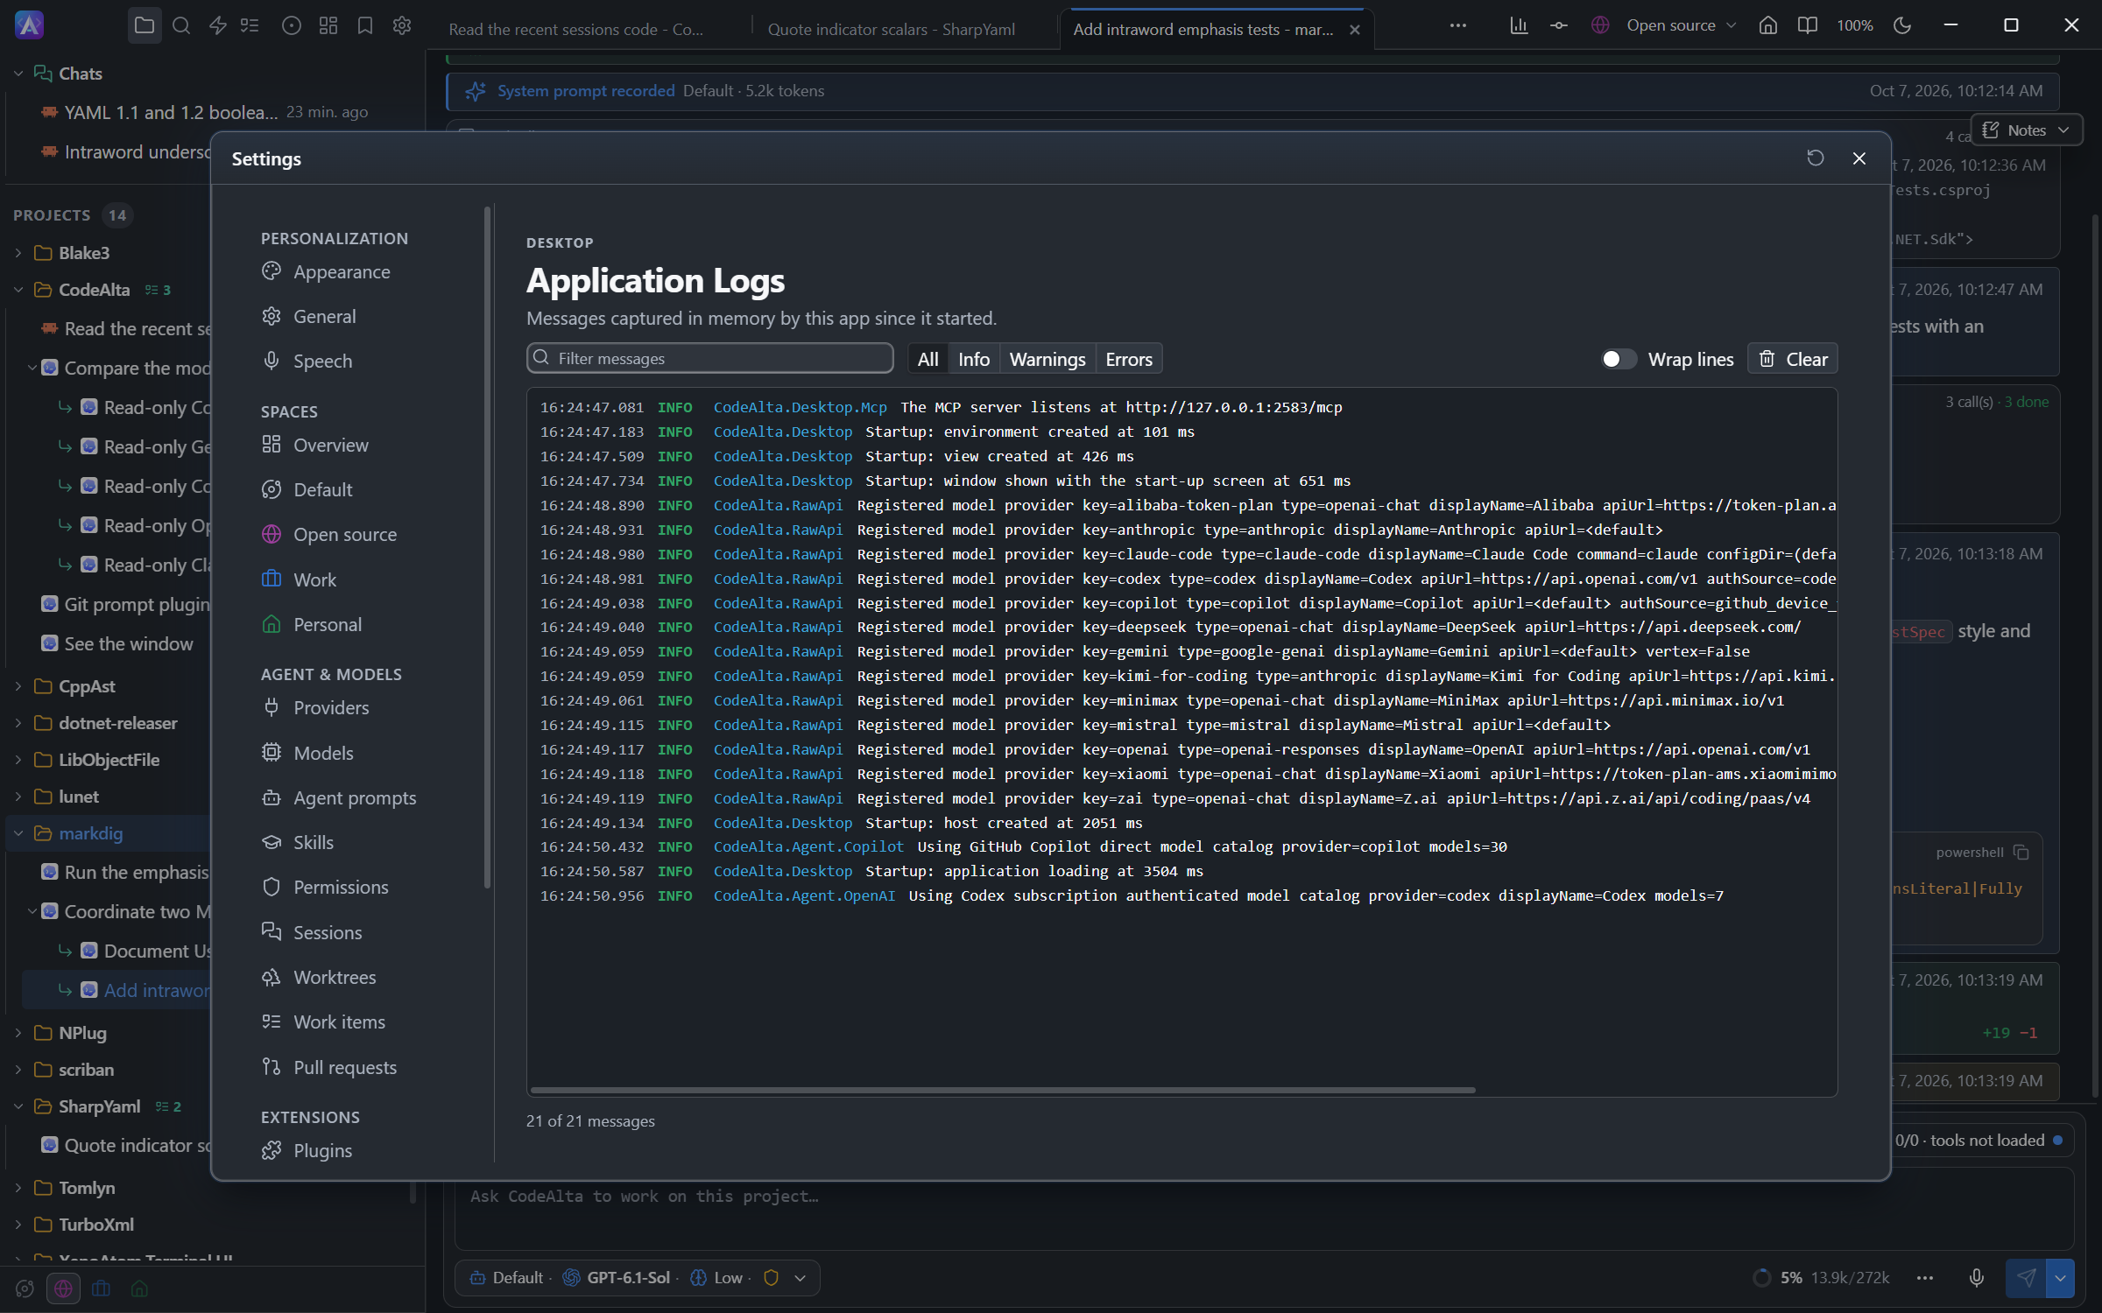Open the Open source space dropdown
The width and height of the screenshot is (2102, 1313).
[x=1664, y=25]
